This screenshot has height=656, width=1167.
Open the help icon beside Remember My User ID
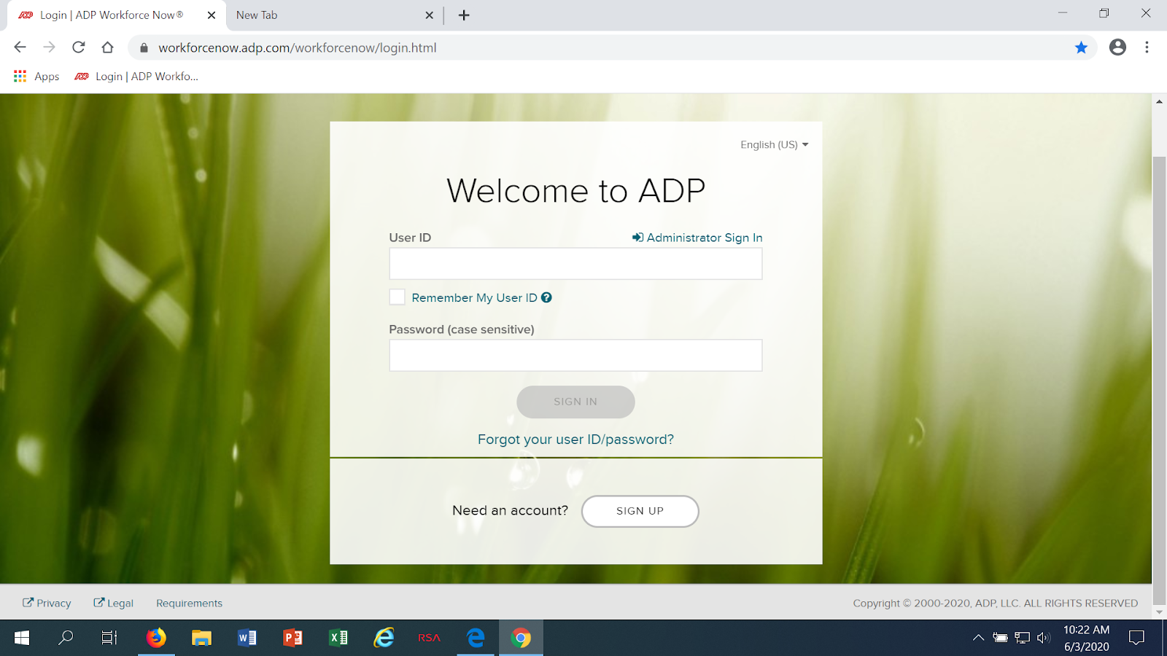(x=546, y=297)
